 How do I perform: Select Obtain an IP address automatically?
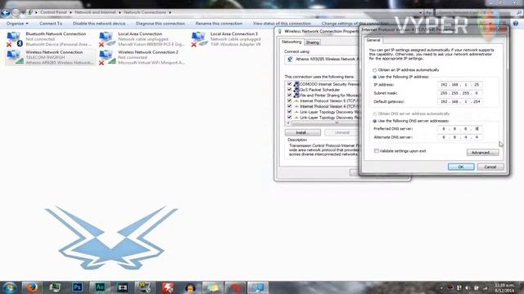click(x=375, y=70)
